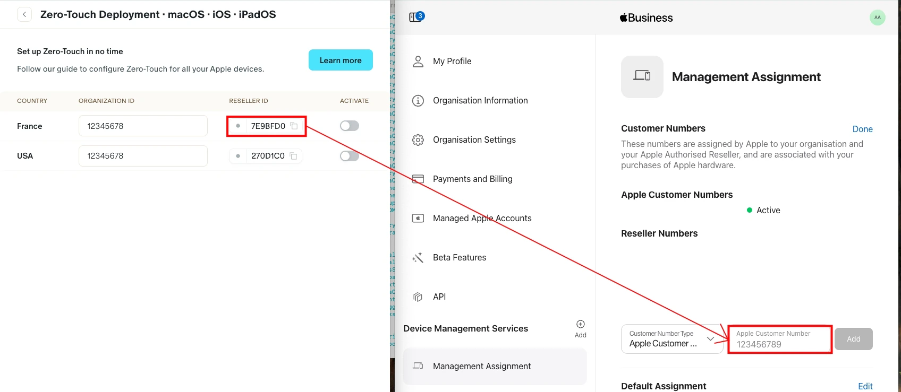The height and width of the screenshot is (392, 901).
Task: Select Management Assignment in sidebar
Action: (495, 366)
